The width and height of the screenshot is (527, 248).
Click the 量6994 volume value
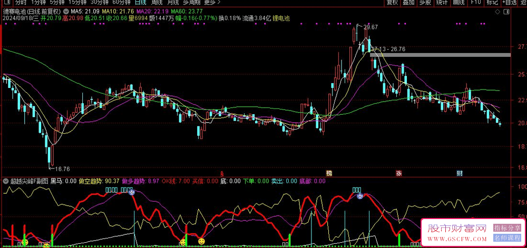[x=138, y=18]
